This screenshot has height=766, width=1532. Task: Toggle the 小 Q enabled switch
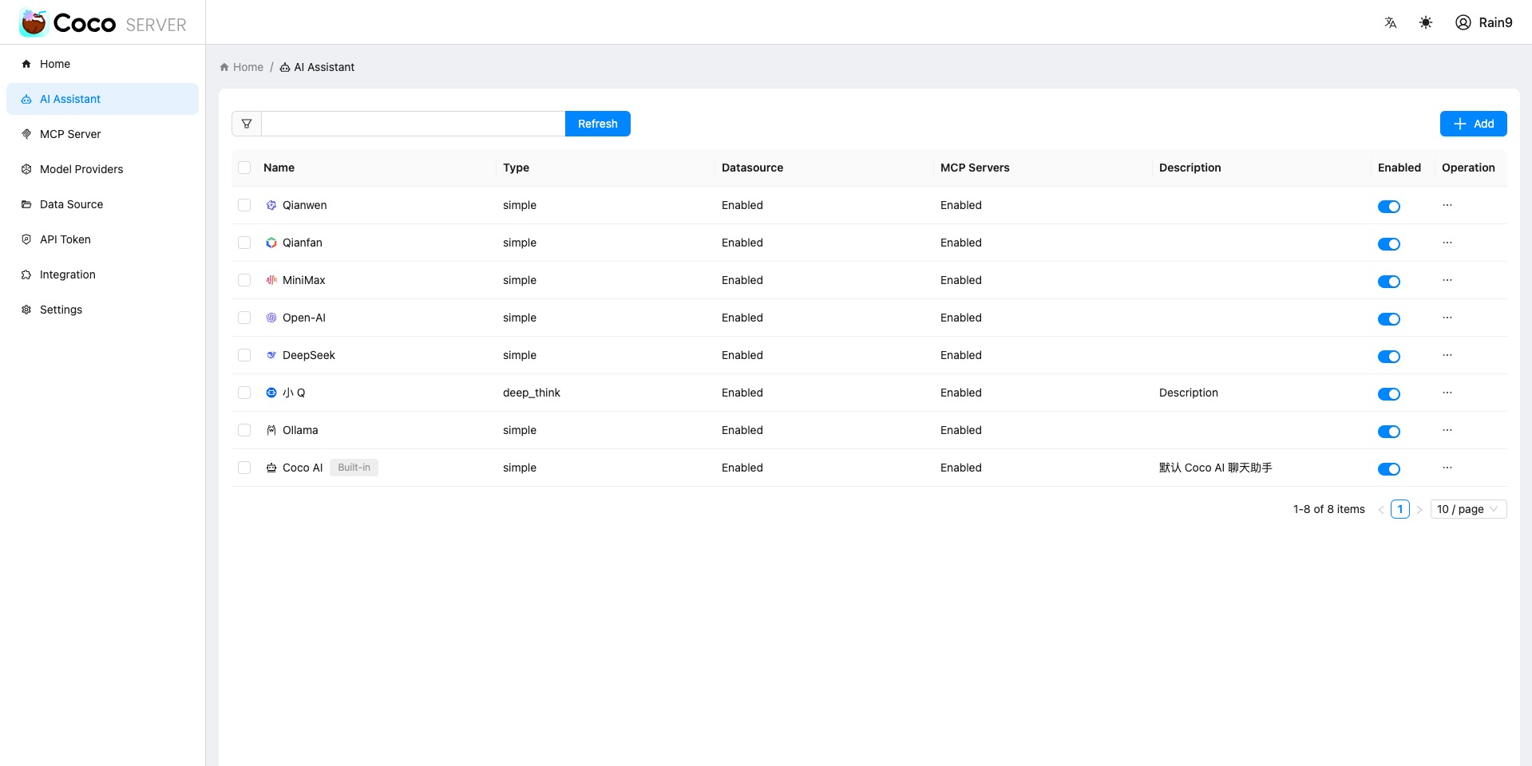click(x=1389, y=394)
